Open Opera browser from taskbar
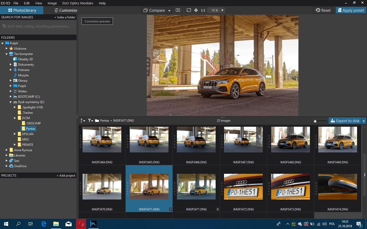Viewport: 367px width, 229px height. click(x=81, y=224)
